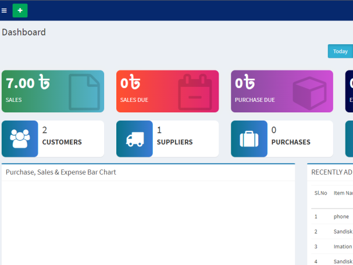The image size is (353, 265).
Task: Click the Sl.No column header
Action: coord(321,193)
